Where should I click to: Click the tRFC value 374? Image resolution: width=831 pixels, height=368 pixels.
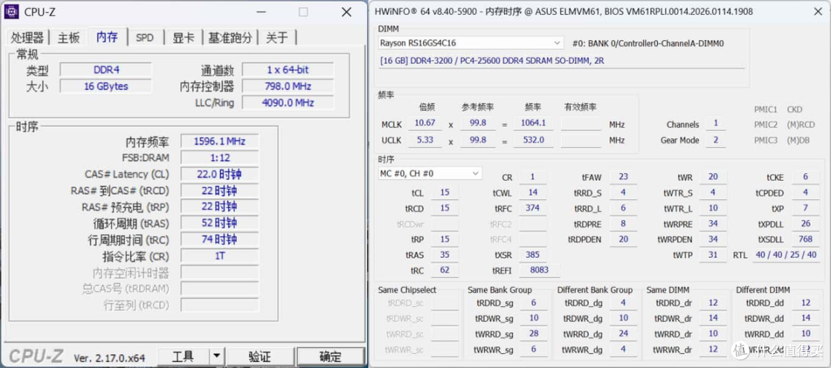[532, 208]
